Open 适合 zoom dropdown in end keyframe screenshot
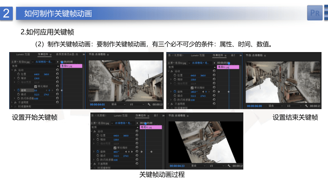The image size is (328, 184). point(276,106)
